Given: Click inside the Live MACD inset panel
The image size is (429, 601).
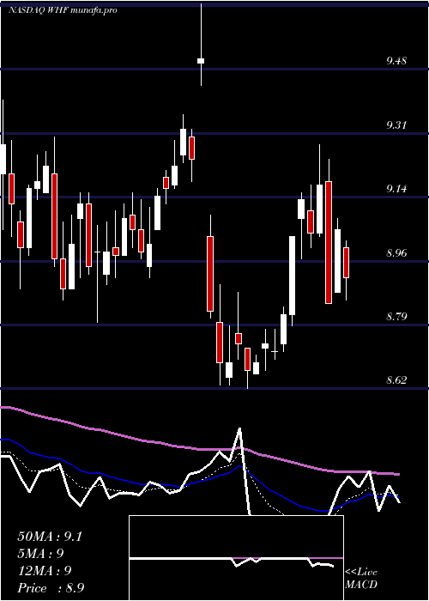Looking at the screenshot, I should [236, 558].
